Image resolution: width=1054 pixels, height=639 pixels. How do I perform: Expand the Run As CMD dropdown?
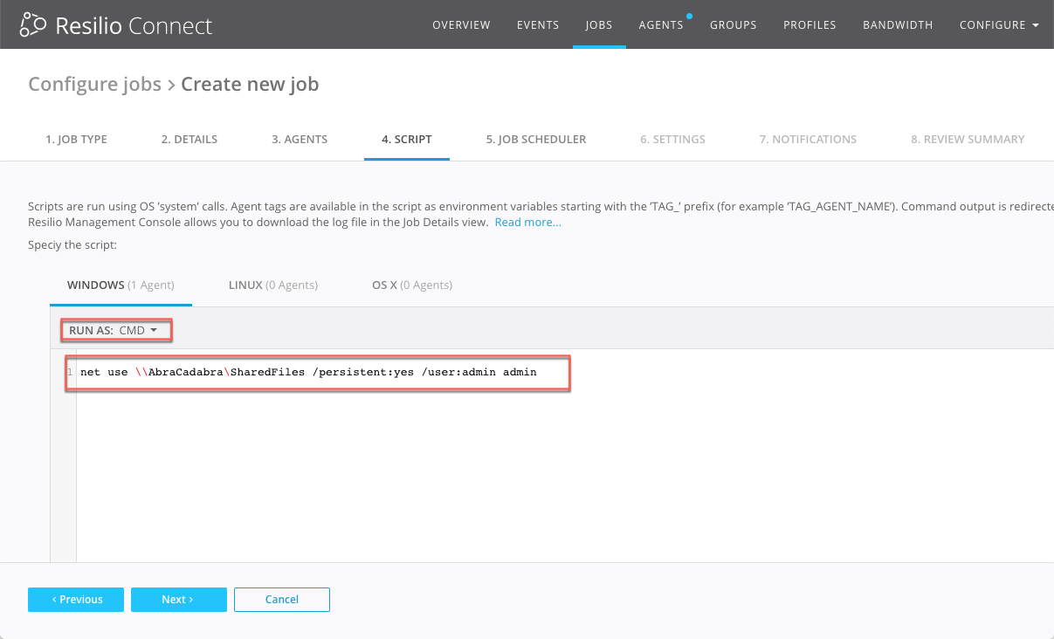pyautogui.click(x=116, y=331)
